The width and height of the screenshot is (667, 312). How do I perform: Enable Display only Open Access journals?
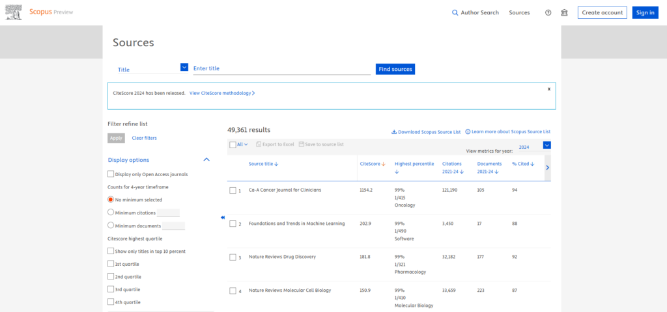tap(111, 174)
